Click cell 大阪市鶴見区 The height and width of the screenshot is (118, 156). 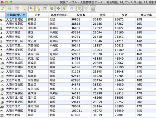(x=16, y=102)
